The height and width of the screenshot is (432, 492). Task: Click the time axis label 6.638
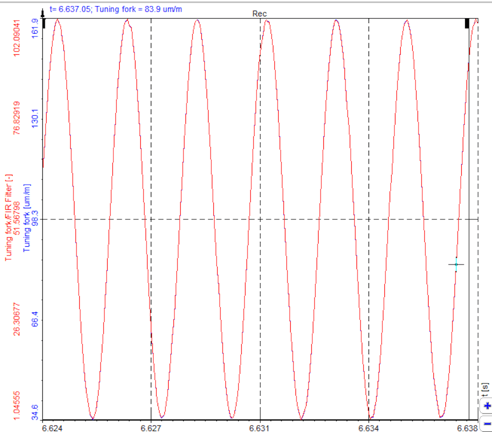coord(467,428)
